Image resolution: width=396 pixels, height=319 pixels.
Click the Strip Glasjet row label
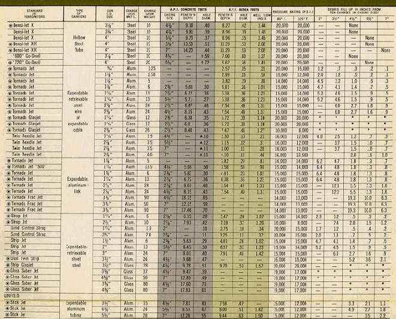[23, 265]
